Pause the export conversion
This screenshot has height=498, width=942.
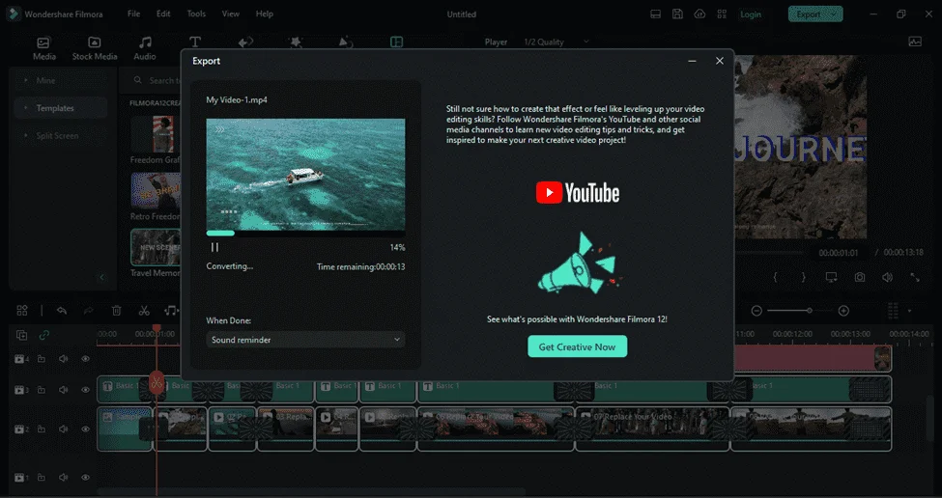click(214, 247)
